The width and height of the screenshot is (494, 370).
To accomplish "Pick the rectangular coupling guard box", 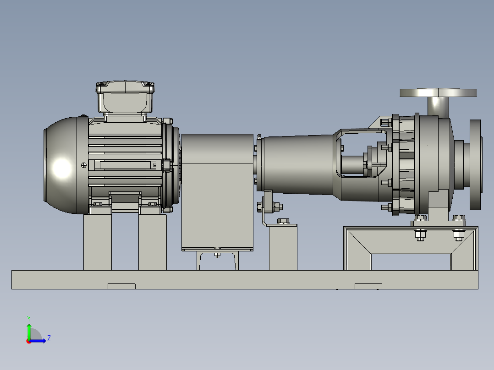I will (x=217, y=192).
